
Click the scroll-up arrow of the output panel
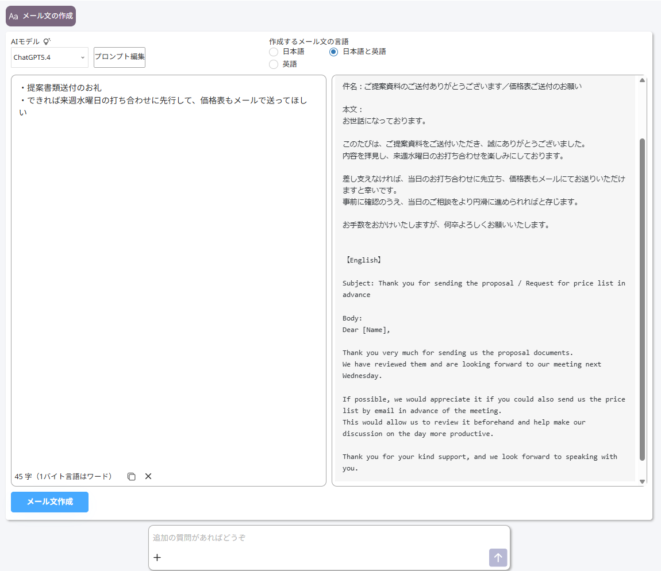pyautogui.click(x=642, y=80)
